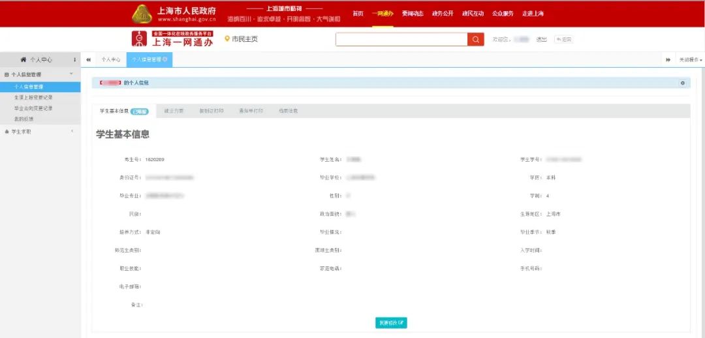Open the gear settings icon on info panel
705x338 pixels.
[x=683, y=83]
